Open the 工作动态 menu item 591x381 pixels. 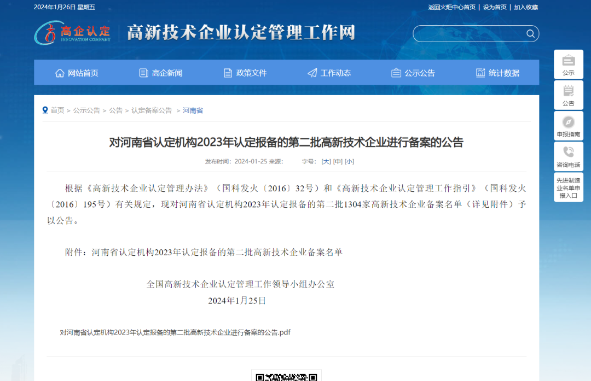(329, 73)
